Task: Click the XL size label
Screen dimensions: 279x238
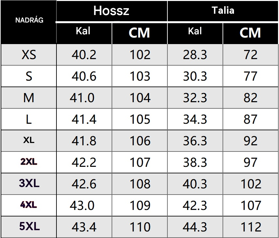Action: tap(29, 140)
